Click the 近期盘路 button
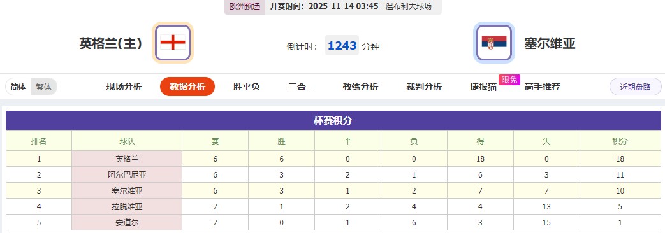This screenshot has width=665, height=233. point(635,87)
